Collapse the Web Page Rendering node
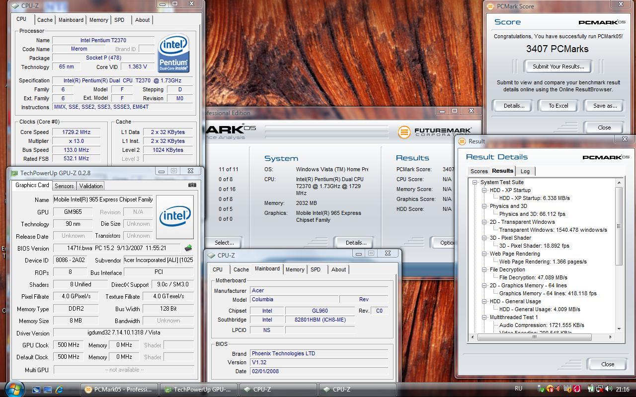Viewport: 636px width, 397px height. point(484,254)
